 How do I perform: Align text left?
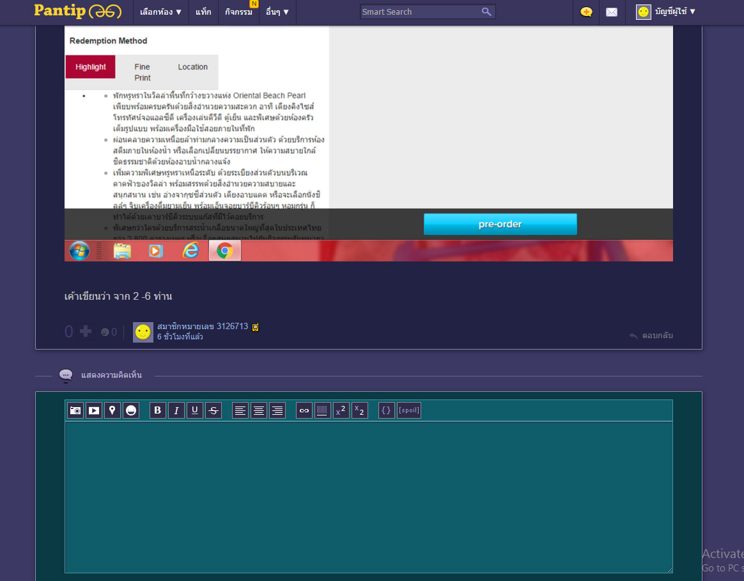pyautogui.click(x=240, y=410)
